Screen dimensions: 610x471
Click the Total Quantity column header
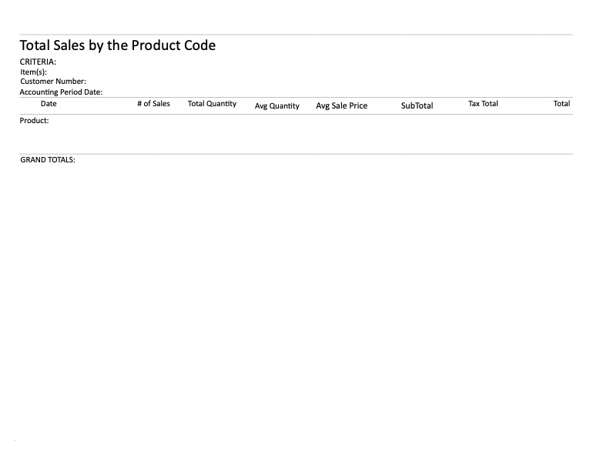212,104
